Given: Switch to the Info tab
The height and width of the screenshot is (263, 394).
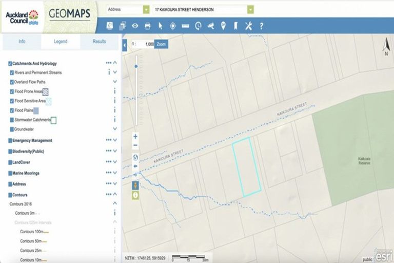Looking at the screenshot, I should (x=22, y=42).
